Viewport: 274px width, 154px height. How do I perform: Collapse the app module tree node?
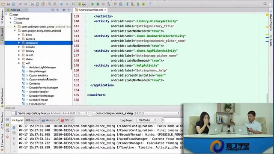pyautogui.click(x=6, y=15)
